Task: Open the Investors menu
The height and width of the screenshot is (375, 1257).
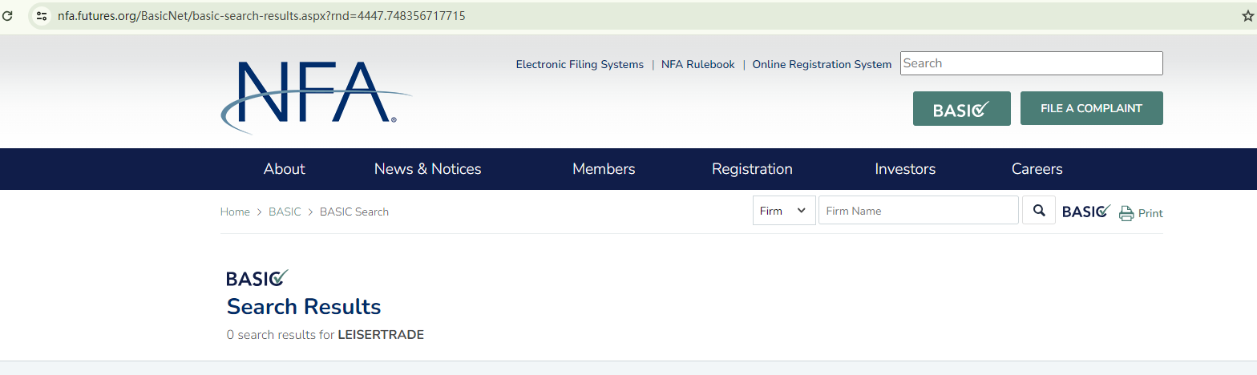Action: (905, 169)
